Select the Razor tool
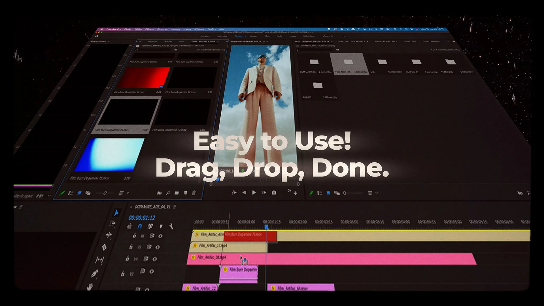Viewport: 544px width, 306px height. 104,247
